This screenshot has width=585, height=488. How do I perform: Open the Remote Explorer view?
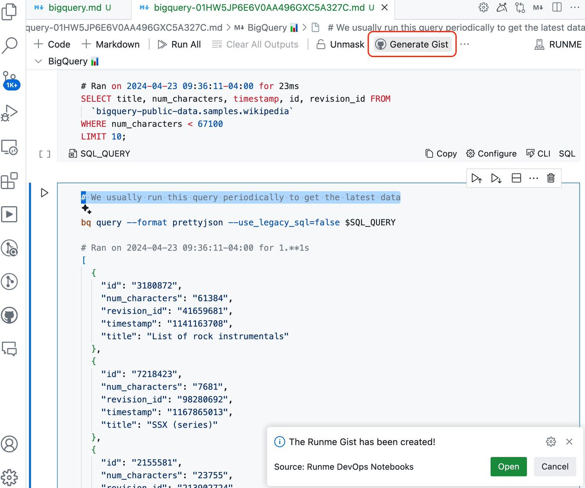point(10,147)
